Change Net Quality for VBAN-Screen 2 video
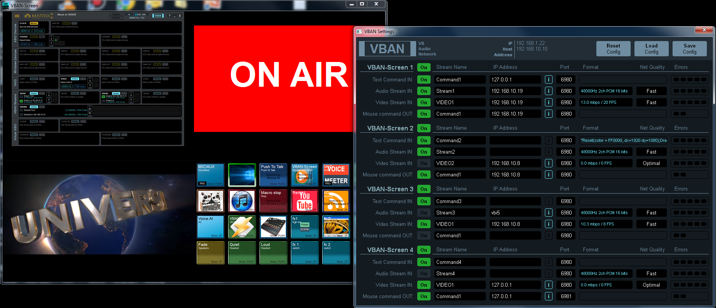This screenshot has width=716, height=308. (651, 163)
